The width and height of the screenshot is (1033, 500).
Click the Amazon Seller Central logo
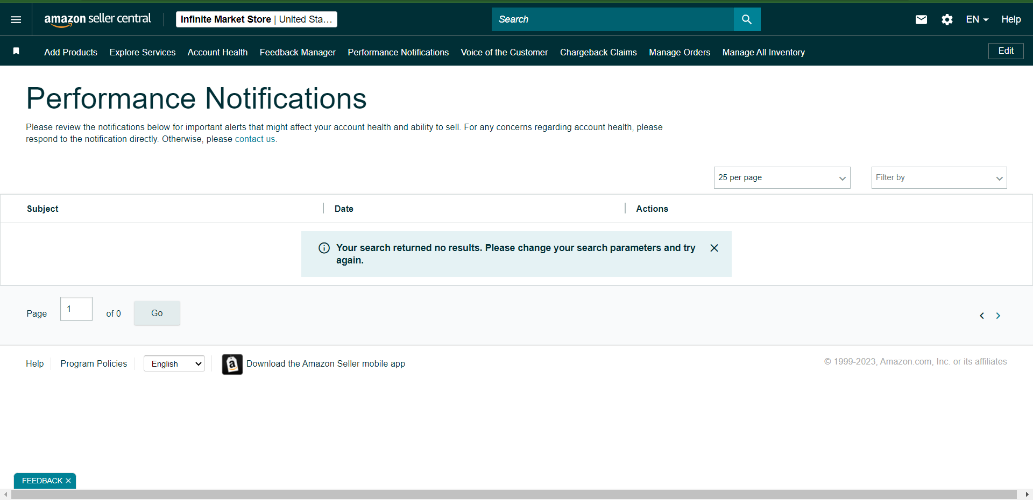click(97, 19)
